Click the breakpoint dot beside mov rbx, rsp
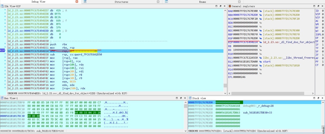 (5, 48)
